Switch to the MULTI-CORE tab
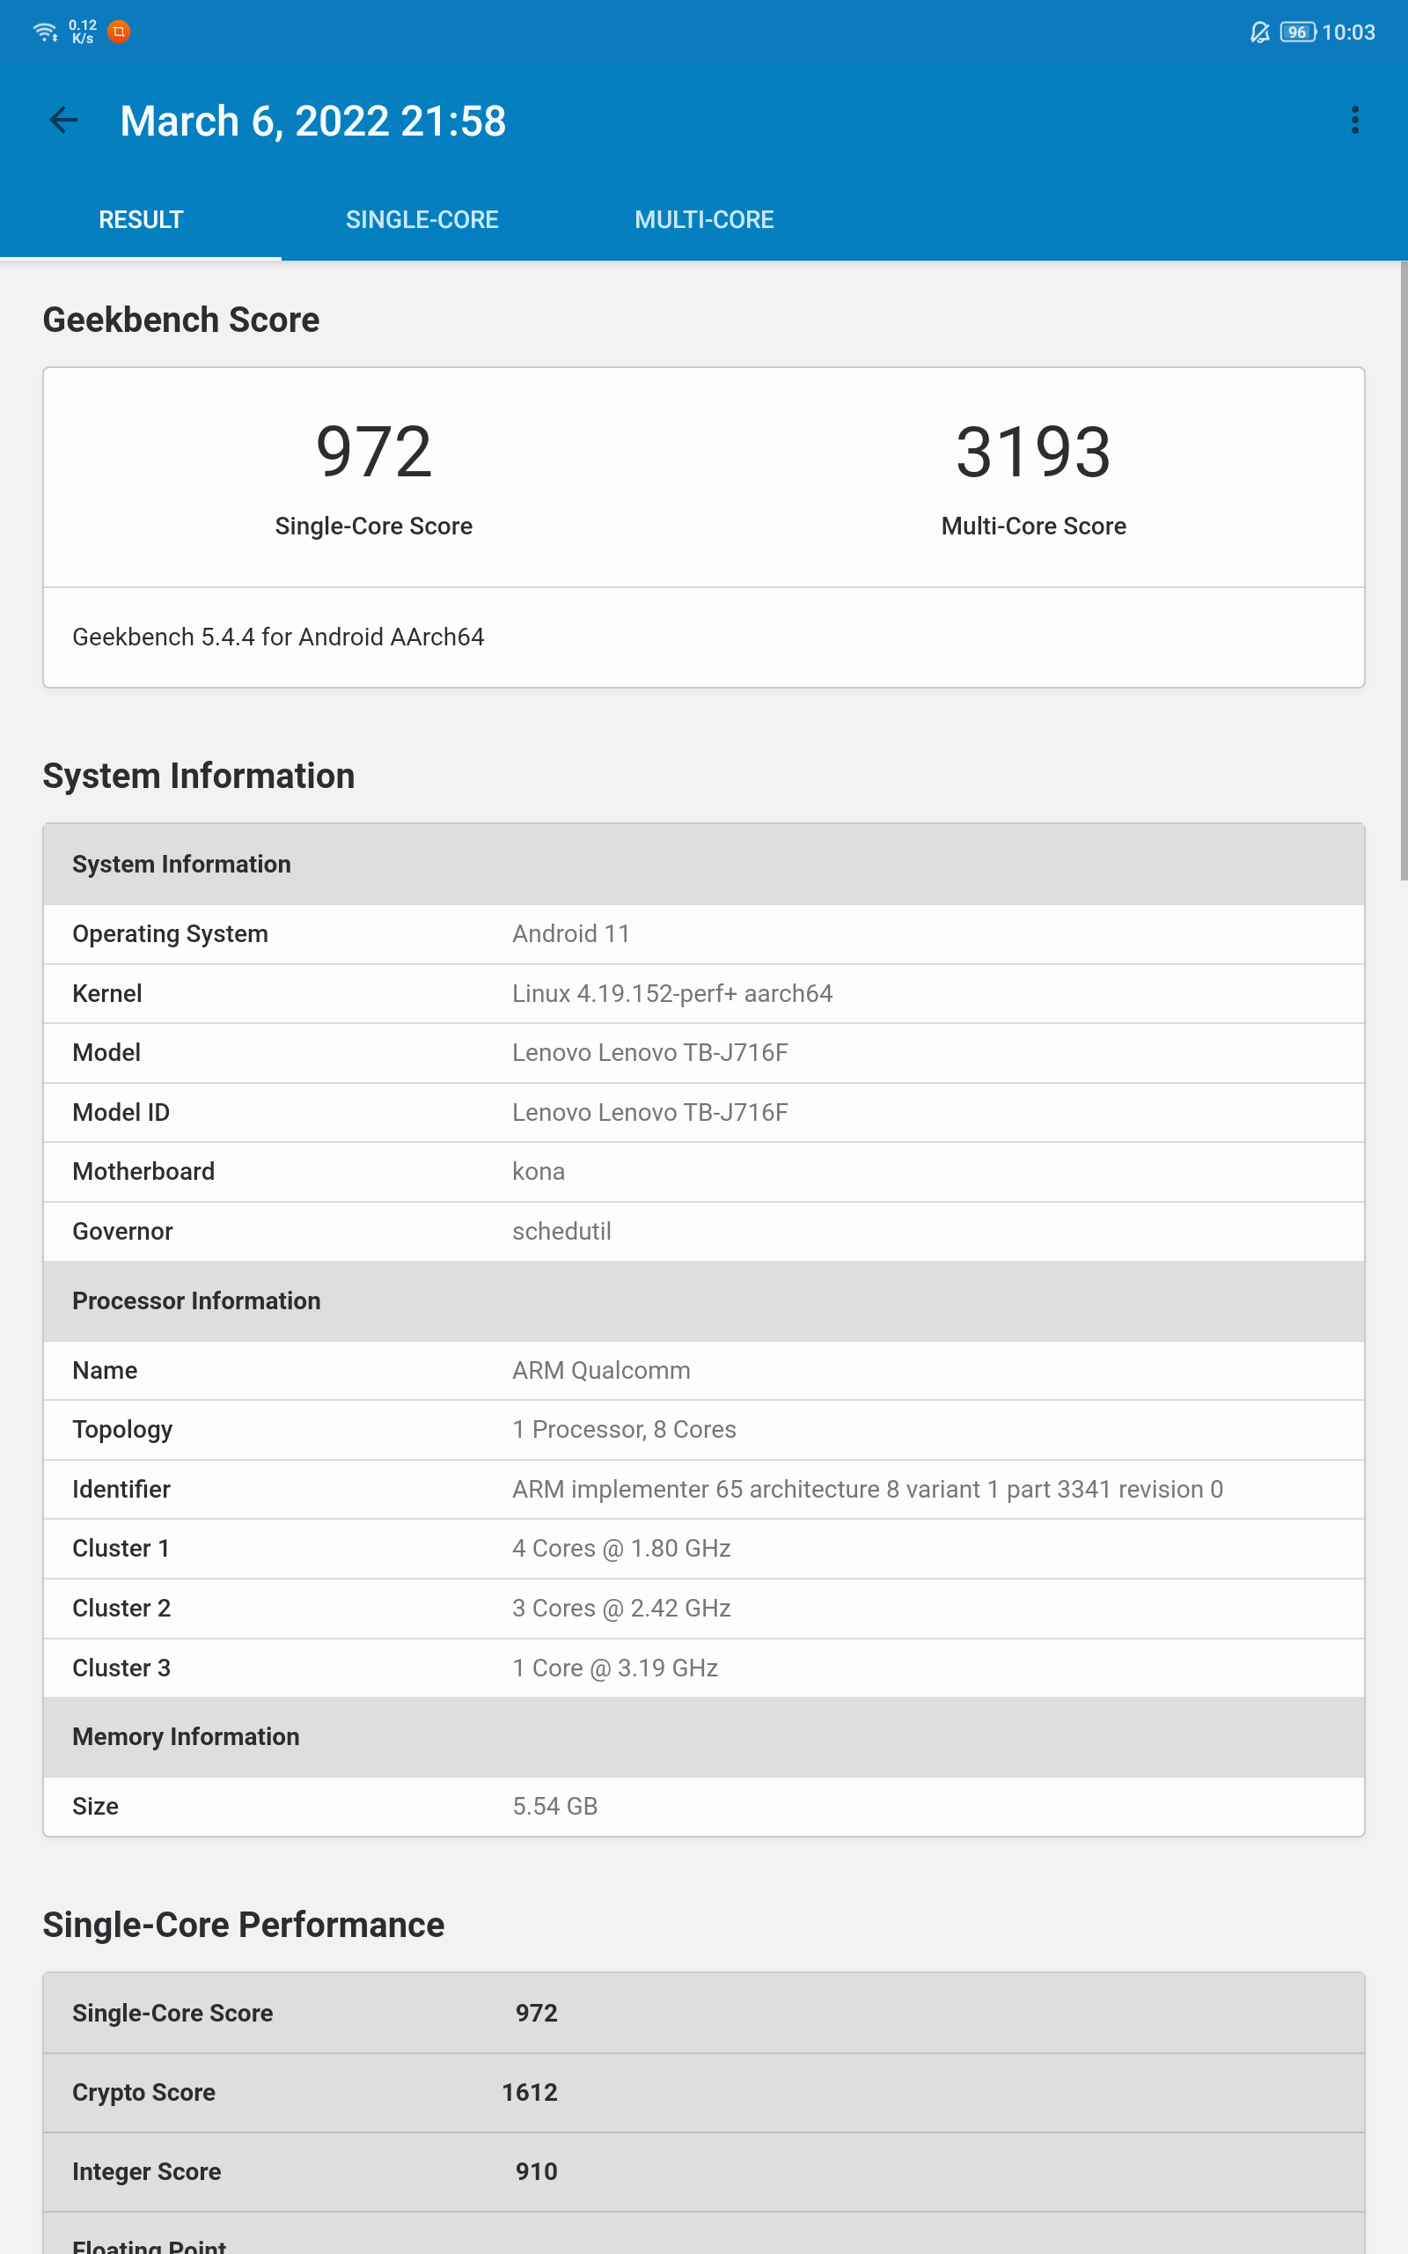This screenshot has height=2254, width=1408. pyautogui.click(x=704, y=220)
